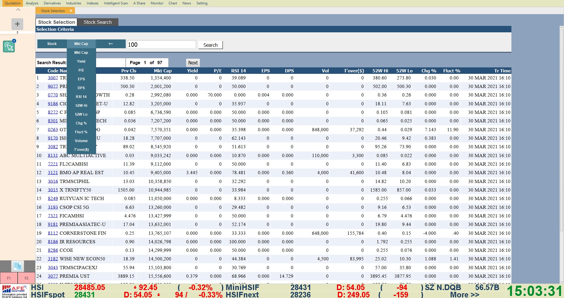Open the Mkt Cap criteria dropdown
The image size is (564, 298).
tap(81, 44)
